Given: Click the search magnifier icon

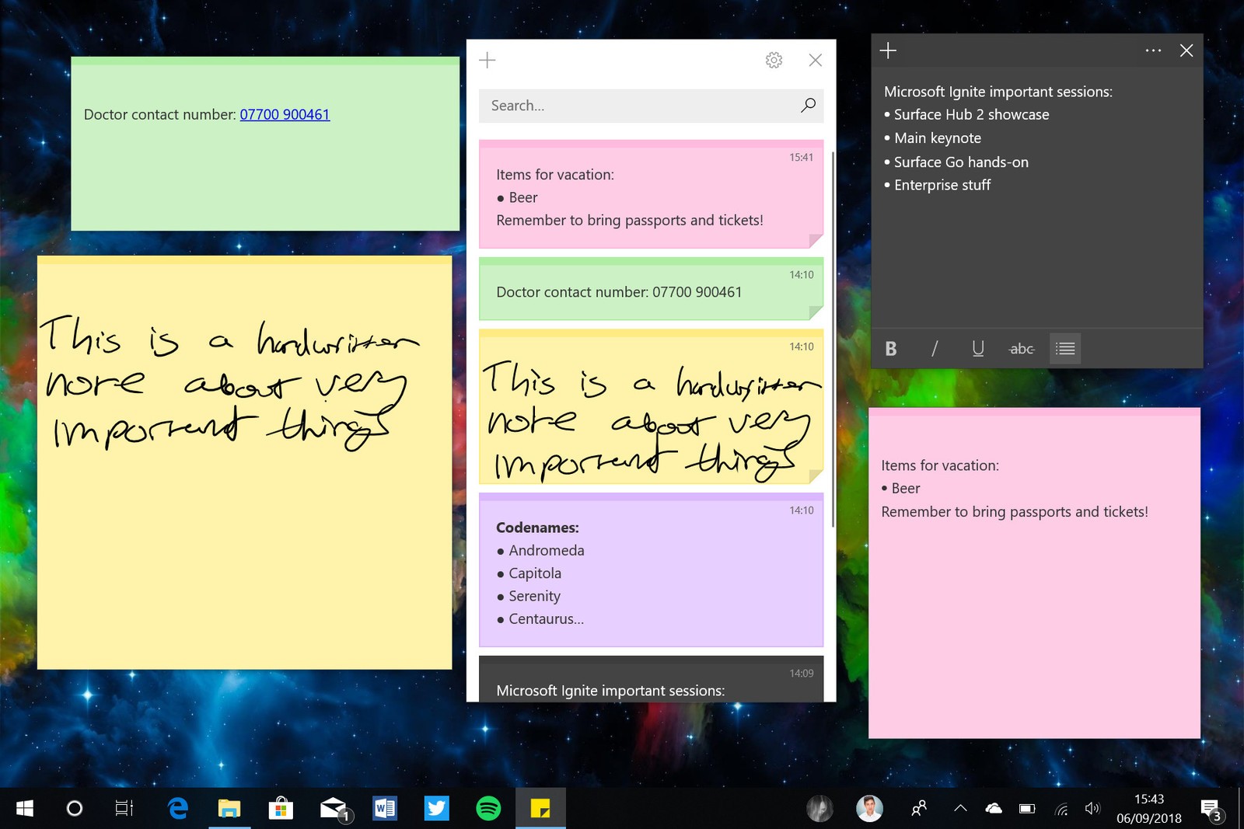Looking at the screenshot, I should [x=808, y=105].
